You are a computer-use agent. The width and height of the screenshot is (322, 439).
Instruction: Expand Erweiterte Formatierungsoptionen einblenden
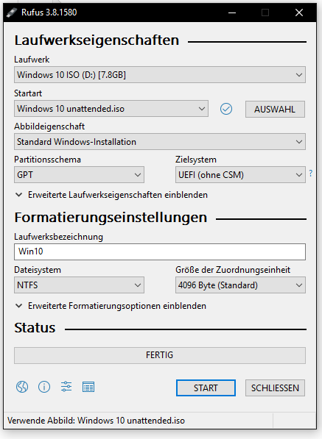tap(111, 306)
